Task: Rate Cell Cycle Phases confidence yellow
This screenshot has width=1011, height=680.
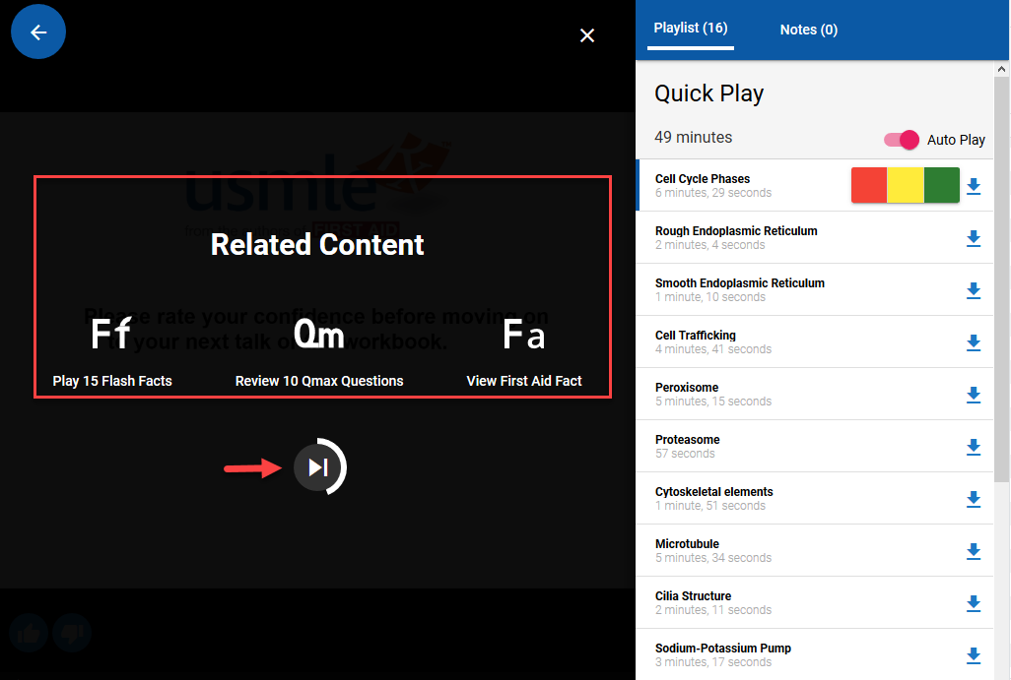Action: (906, 185)
